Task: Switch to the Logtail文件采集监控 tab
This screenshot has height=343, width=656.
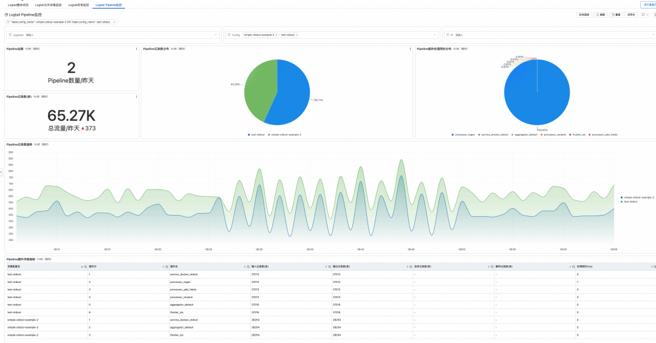Action: point(48,5)
